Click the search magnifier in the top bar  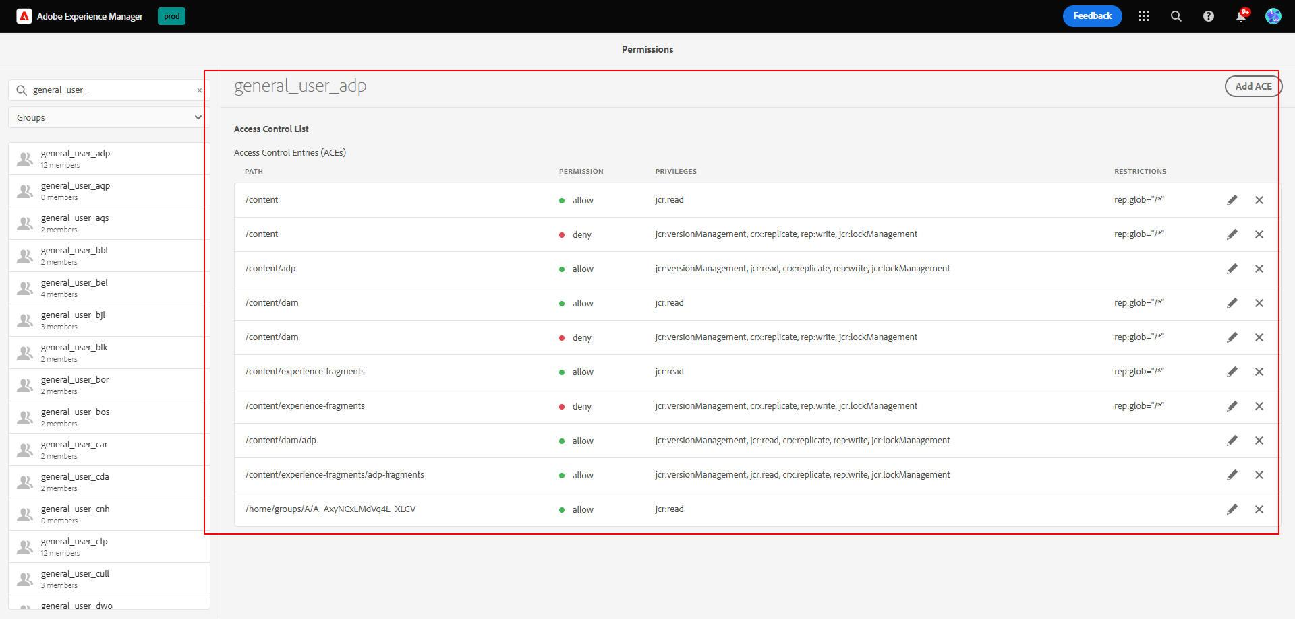1176,15
